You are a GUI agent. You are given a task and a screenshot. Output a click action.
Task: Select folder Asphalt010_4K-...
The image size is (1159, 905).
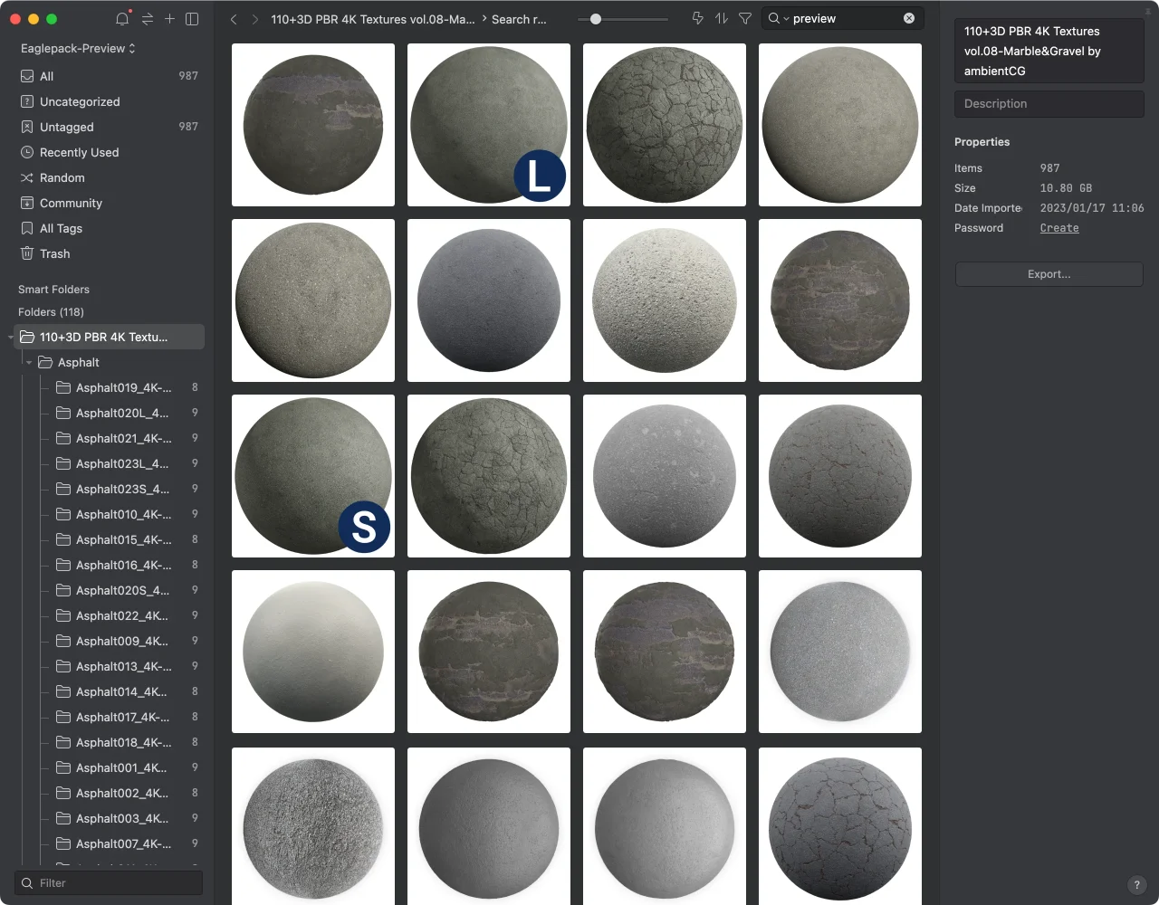(x=122, y=514)
